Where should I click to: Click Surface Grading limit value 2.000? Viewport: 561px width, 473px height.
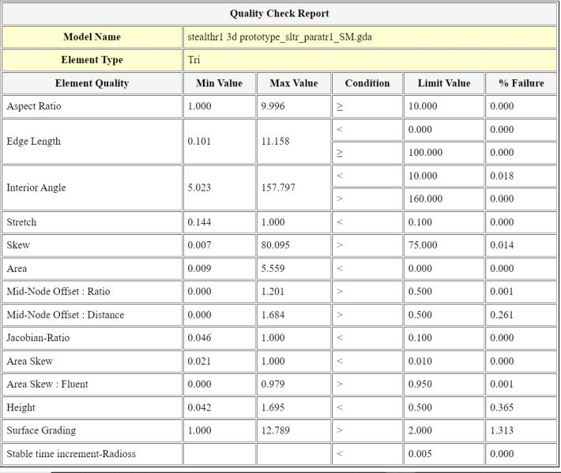pyautogui.click(x=420, y=430)
